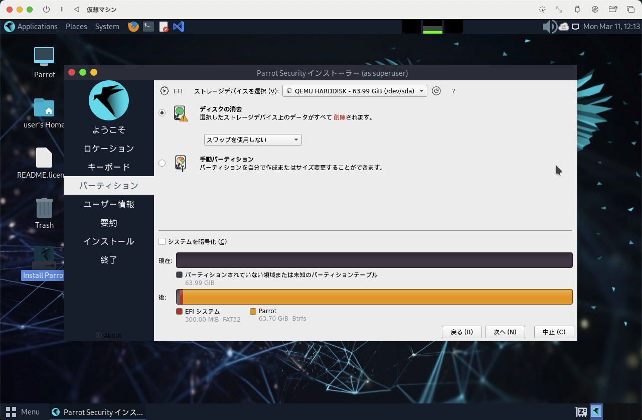Click the VM back triangle icon
This screenshot has height=420, width=642.
(76, 10)
